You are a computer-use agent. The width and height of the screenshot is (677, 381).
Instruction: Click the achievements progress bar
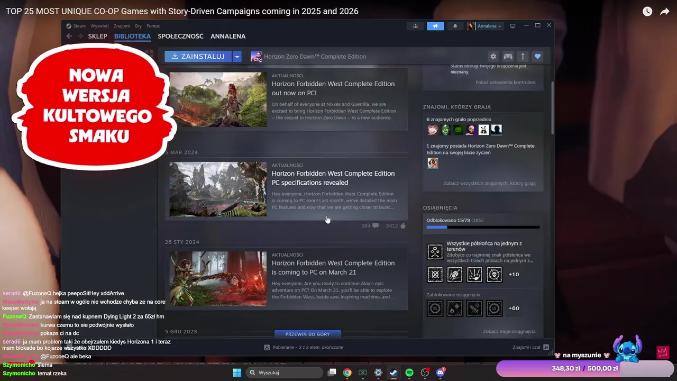483,228
